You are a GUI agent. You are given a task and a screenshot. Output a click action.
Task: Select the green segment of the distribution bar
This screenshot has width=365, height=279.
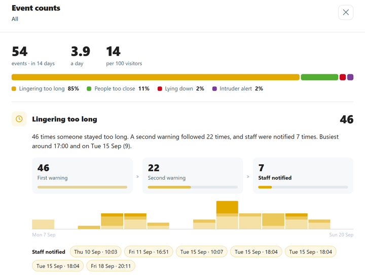pos(319,77)
